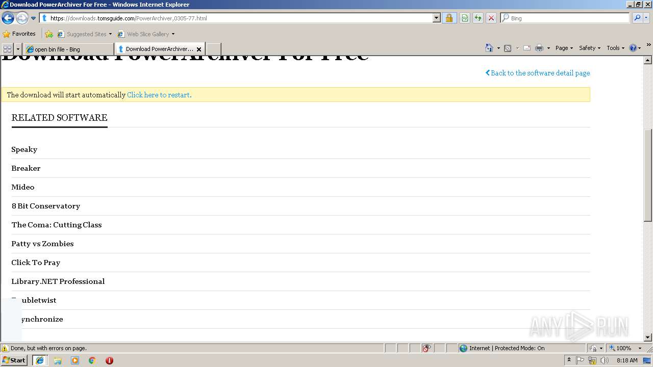The height and width of the screenshot is (367, 653).
Task: Click the search magnifier button
Action: pos(637,18)
